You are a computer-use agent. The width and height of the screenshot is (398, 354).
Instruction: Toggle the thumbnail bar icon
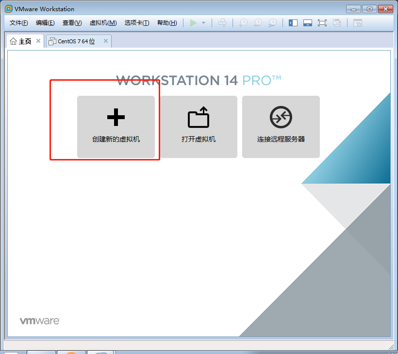(x=307, y=23)
